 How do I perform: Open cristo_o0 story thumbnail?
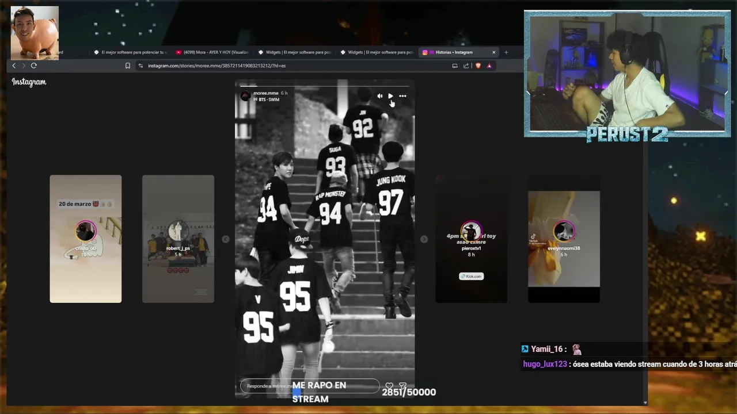point(85,239)
